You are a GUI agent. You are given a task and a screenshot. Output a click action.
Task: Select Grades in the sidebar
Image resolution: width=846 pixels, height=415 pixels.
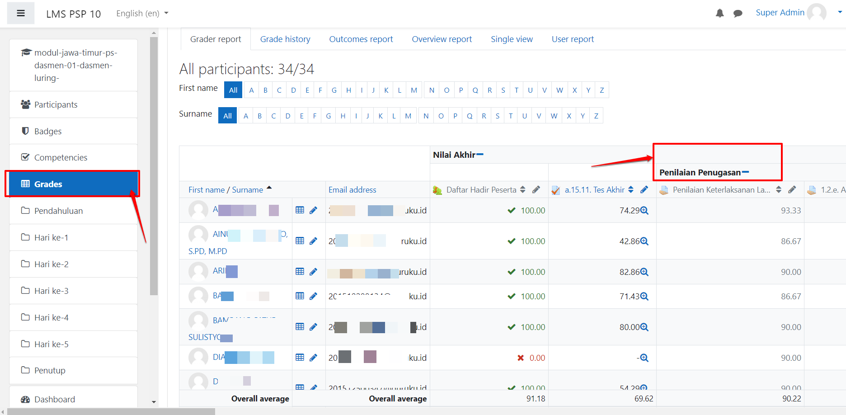coord(74,184)
